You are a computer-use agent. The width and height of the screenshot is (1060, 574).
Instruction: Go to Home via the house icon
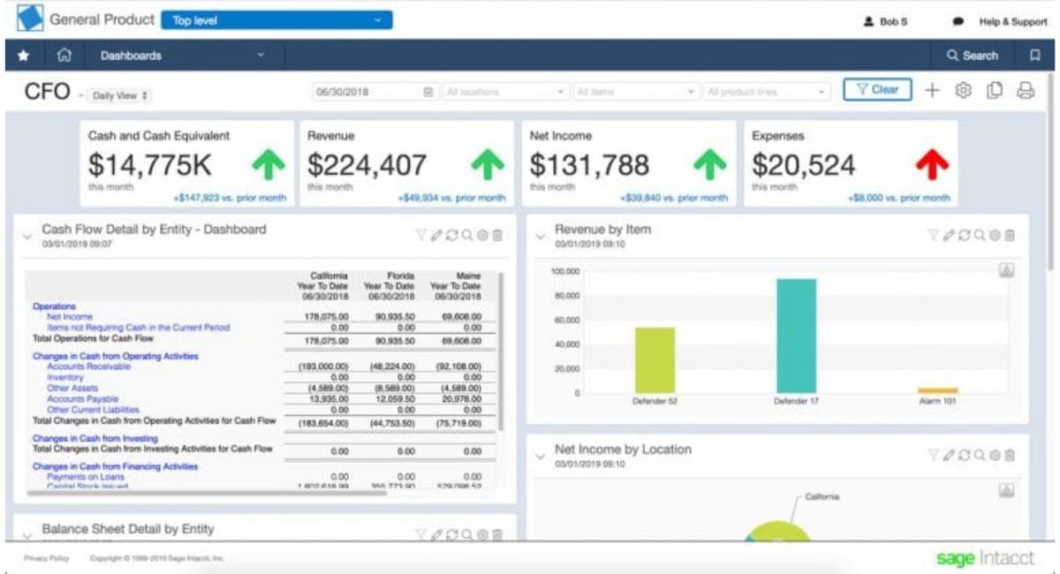tap(64, 56)
